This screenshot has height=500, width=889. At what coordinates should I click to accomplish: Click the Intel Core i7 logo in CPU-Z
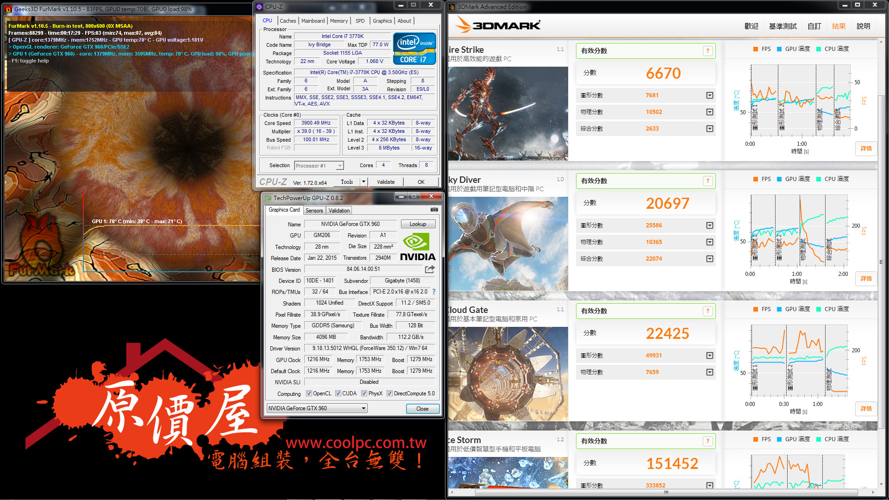tap(414, 48)
